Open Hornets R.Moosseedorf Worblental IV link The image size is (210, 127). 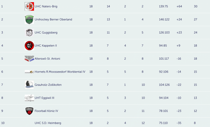(60, 72)
